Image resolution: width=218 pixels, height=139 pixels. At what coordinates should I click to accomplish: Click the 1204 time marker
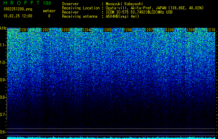click(87, 30)
